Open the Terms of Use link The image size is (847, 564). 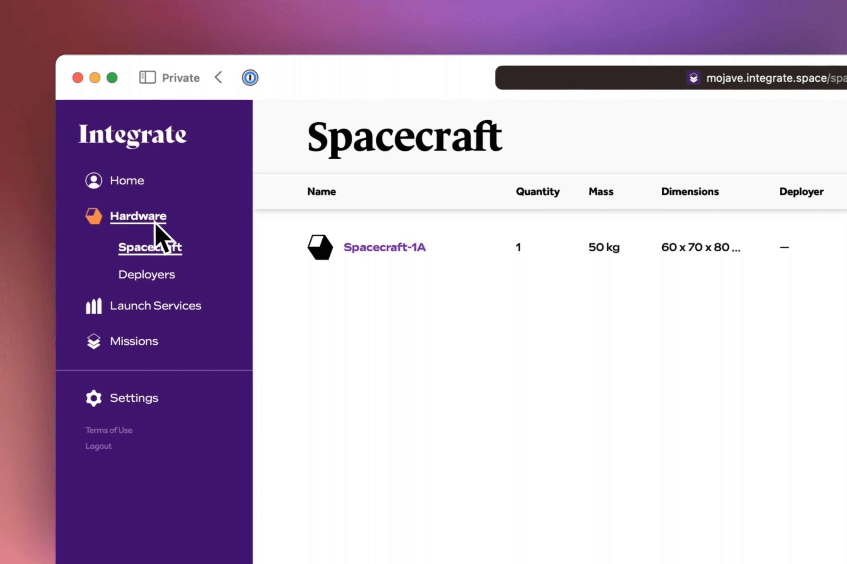(108, 430)
